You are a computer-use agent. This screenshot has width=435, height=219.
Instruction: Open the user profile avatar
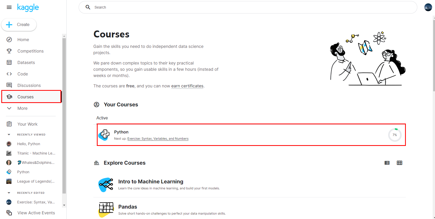(428, 7)
